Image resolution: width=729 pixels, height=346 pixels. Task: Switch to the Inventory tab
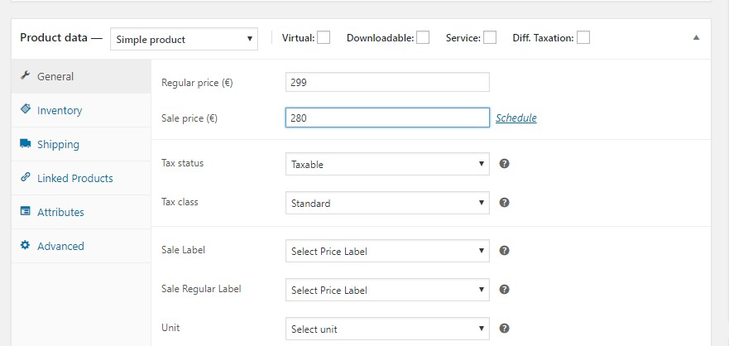click(x=60, y=110)
